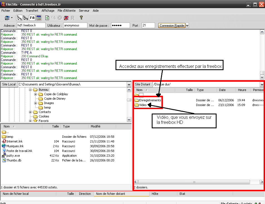Viewport: 265px width, 204px height.
Task: Click the Cancel operation toolbar icon
Action: pyautogui.click(x=60, y=18)
